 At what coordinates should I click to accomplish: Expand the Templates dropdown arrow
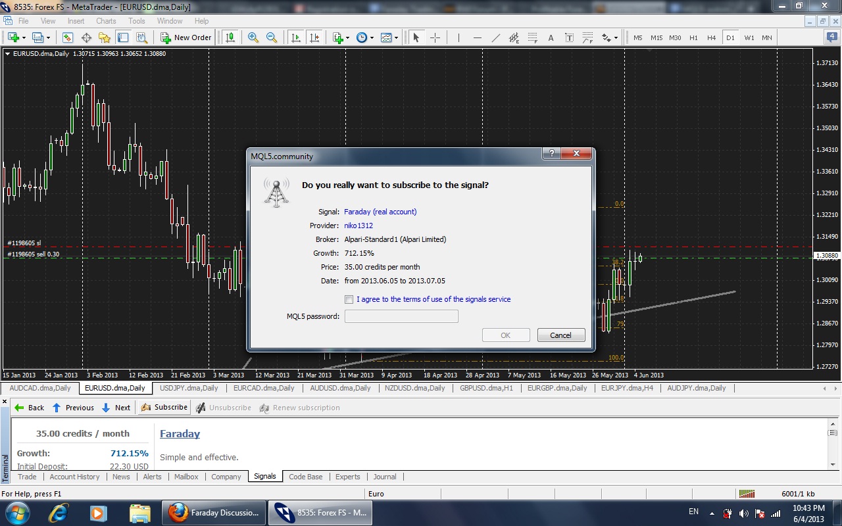tap(396, 37)
